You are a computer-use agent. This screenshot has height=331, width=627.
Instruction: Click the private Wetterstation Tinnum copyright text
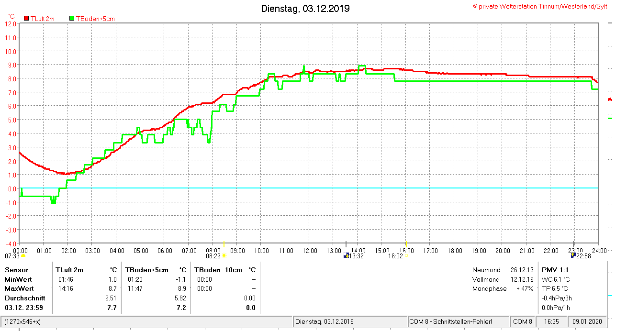pos(540,6)
